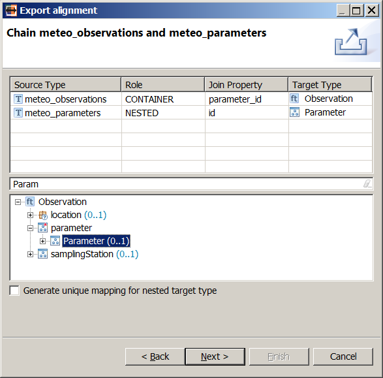This screenshot has width=383, height=378.
Task: Go to the Next wizard page
Action: tap(215, 356)
